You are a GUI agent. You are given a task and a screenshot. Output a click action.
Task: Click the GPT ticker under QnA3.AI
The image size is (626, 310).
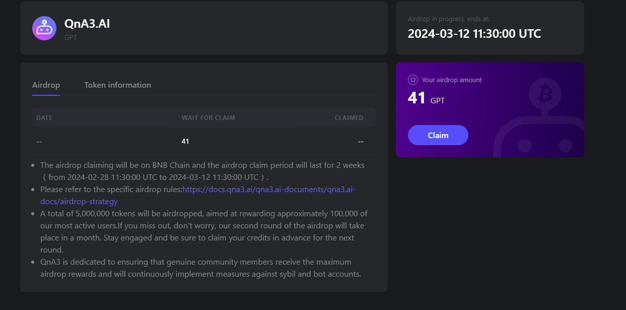(71, 37)
